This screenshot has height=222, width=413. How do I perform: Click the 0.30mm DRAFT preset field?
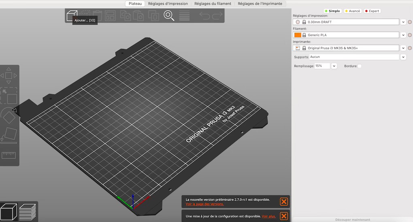click(x=346, y=22)
